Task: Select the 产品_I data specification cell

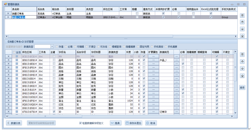Action: point(166,60)
